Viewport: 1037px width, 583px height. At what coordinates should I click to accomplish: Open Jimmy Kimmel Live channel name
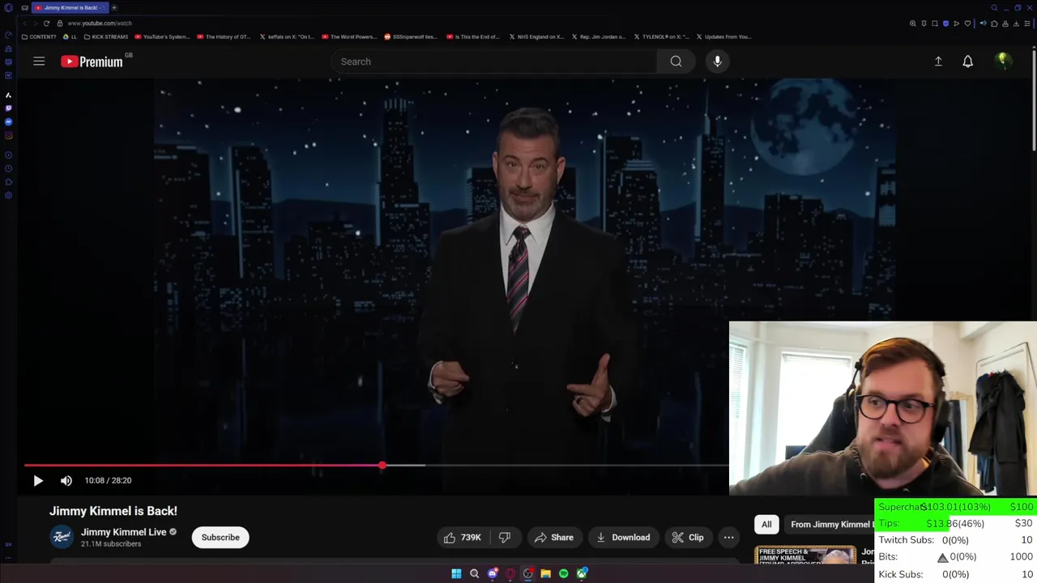[123, 532]
